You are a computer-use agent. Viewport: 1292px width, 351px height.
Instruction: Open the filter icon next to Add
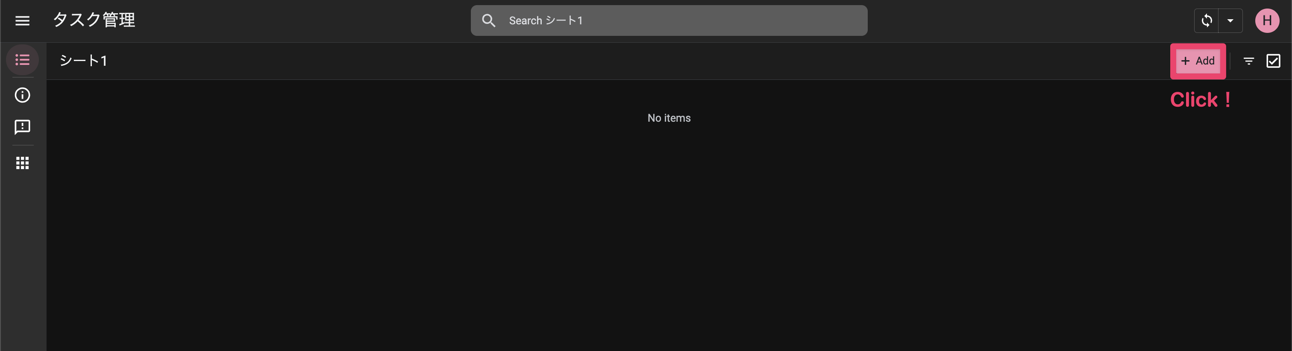point(1249,61)
